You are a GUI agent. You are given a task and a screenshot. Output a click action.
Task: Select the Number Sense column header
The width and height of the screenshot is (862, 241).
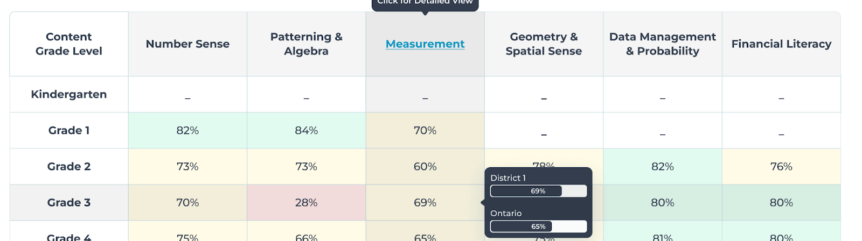(x=187, y=44)
